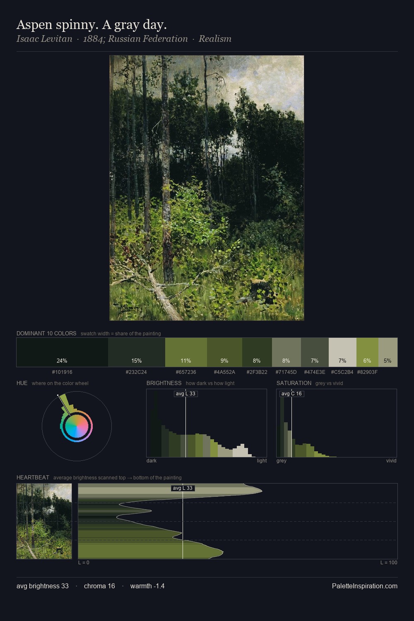This screenshot has width=414, height=621.
Task: Click the '1884; Russian Federation' text
Action: tap(135, 39)
